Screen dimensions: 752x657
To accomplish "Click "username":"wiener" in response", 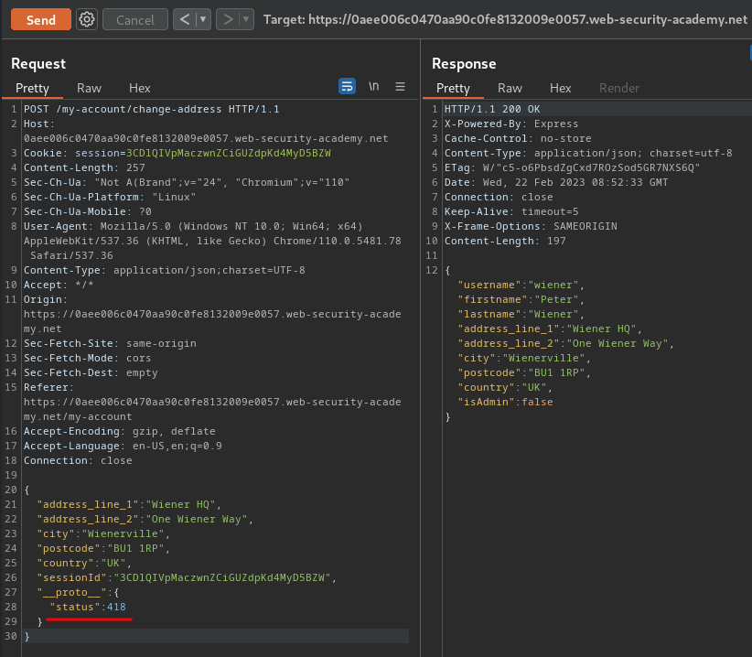I will 521,285.
